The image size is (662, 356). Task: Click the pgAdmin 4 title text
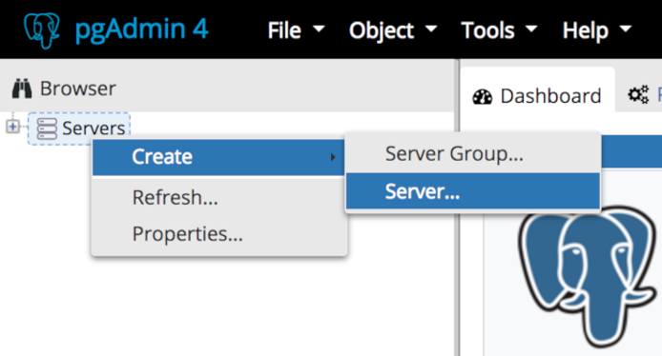point(141,30)
